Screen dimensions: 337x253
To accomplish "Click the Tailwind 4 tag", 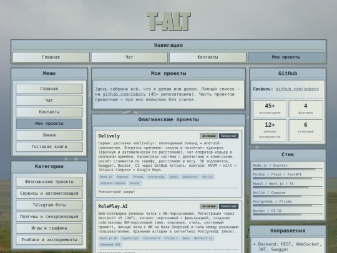I will pyautogui.click(x=152, y=239).
